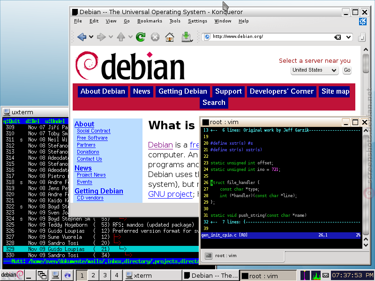Screen dimensions: 375x281
Task: Open the Site map link
Action: click(335, 91)
